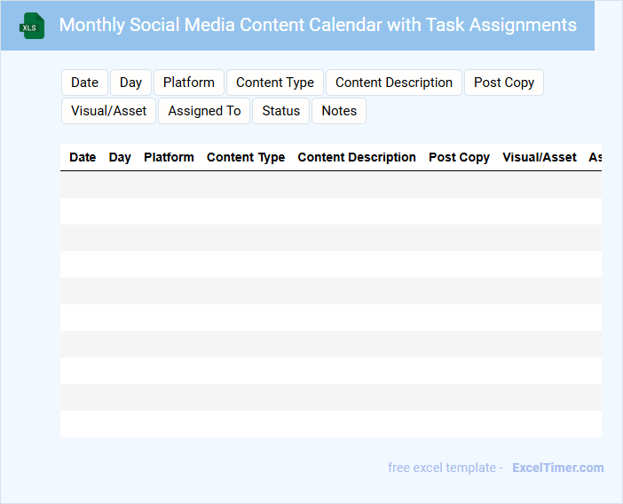Select the Visual/Asset table column header
The height and width of the screenshot is (504, 623).
540,157
